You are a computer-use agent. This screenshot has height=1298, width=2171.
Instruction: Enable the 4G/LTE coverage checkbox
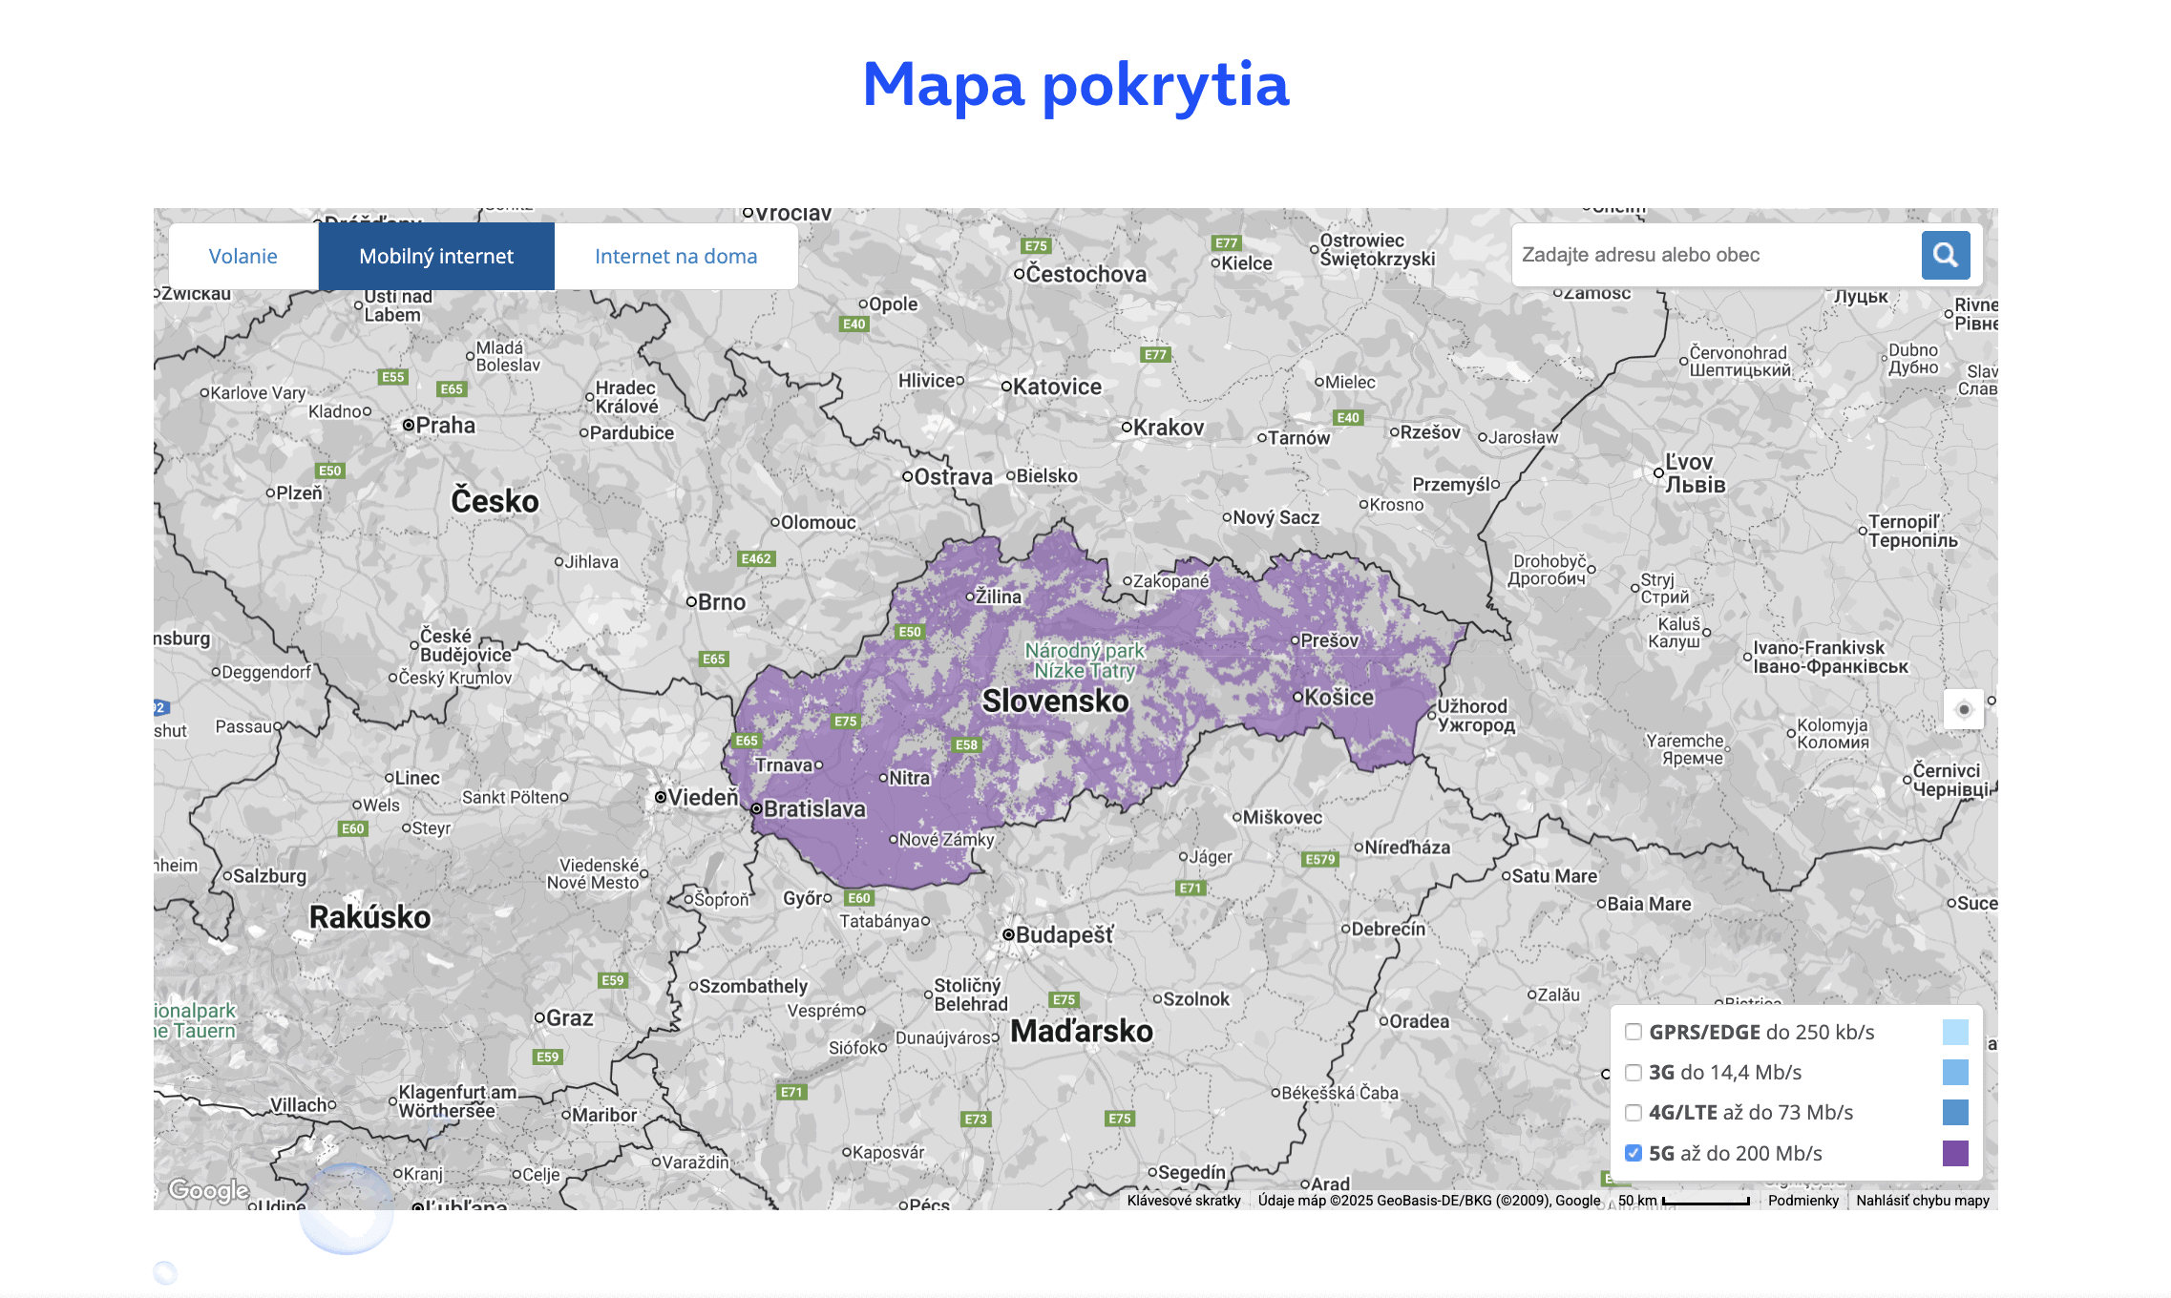click(1634, 1112)
